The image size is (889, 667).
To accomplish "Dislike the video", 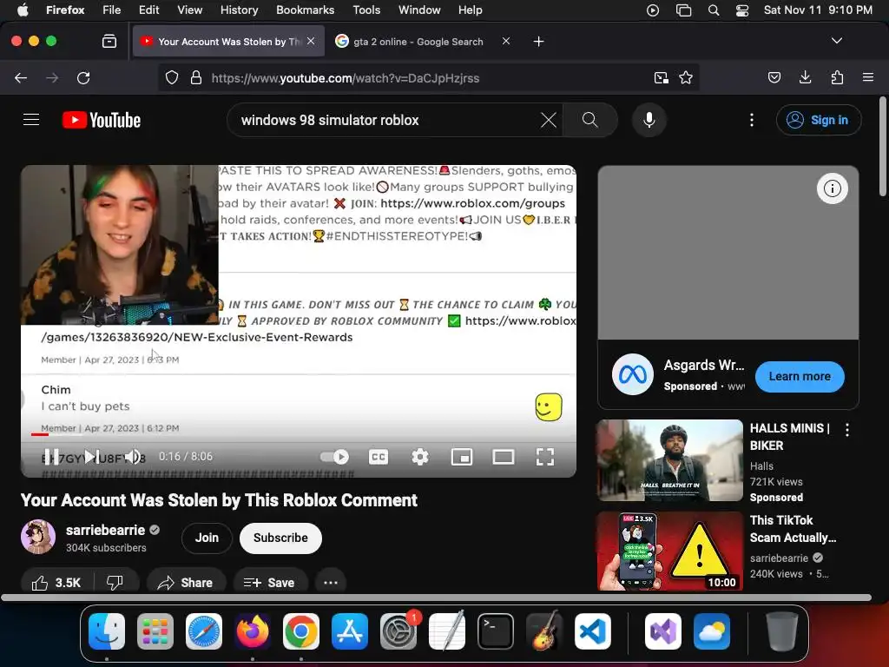I will pos(115,583).
